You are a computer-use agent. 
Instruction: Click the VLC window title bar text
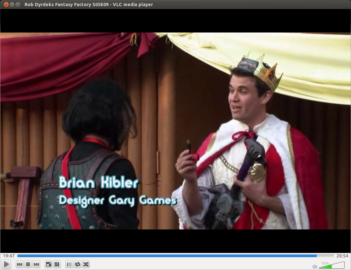(89, 5)
